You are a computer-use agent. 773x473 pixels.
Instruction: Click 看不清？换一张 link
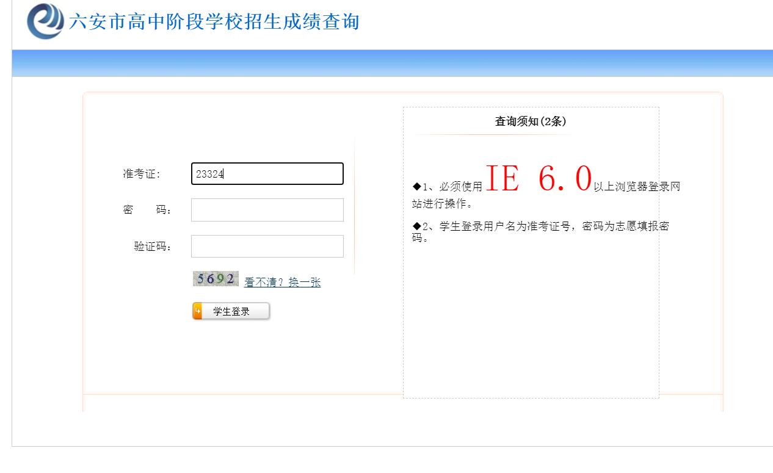[282, 283]
